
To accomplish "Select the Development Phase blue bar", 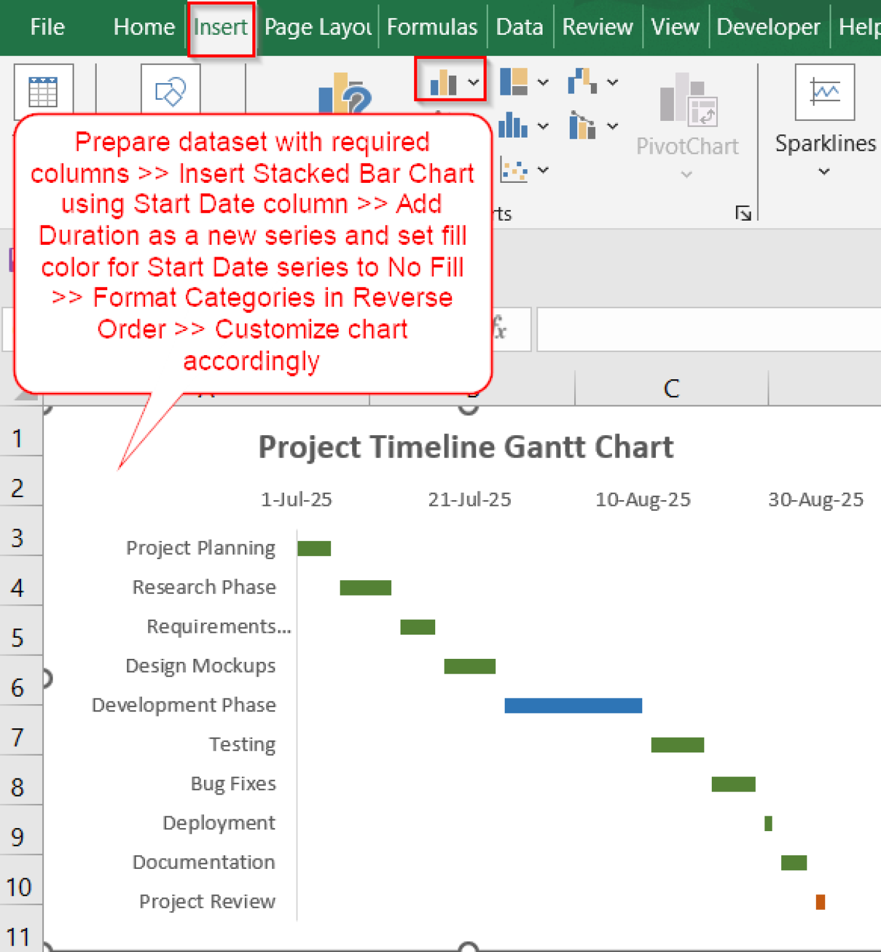I will click(x=572, y=705).
